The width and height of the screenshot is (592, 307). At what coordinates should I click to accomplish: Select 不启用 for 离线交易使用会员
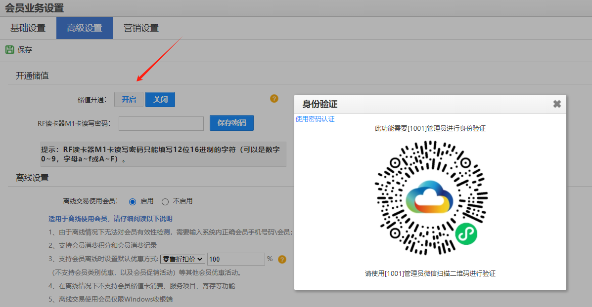[x=165, y=201]
